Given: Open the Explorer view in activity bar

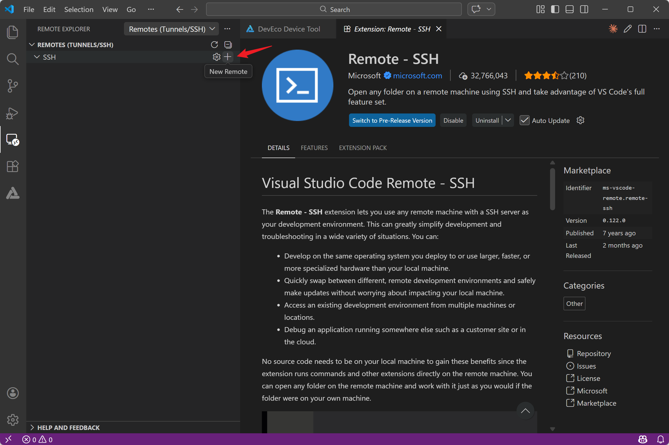Looking at the screenshot, I should 13,32.
